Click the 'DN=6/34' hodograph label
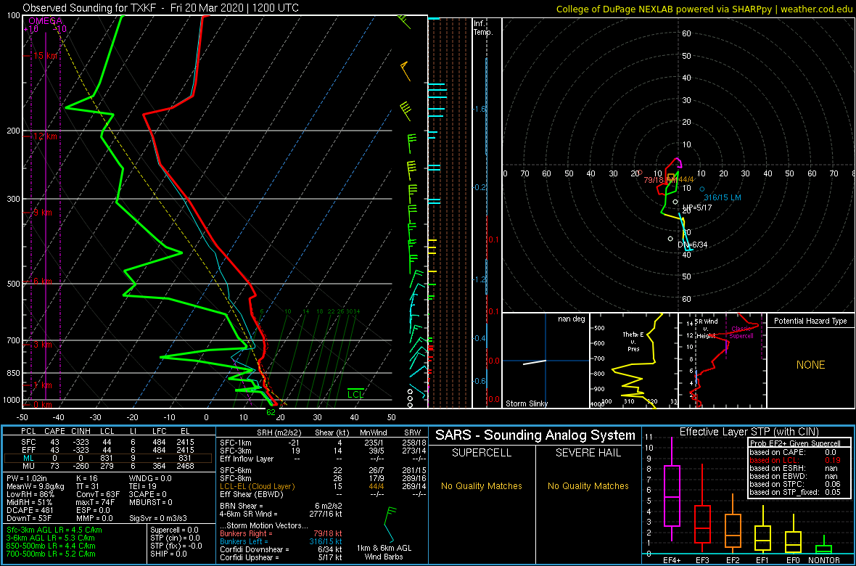856x566 pixels. click(693, 245)
